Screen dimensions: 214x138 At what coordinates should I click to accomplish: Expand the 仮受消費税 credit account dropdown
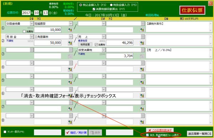point(103,50)
